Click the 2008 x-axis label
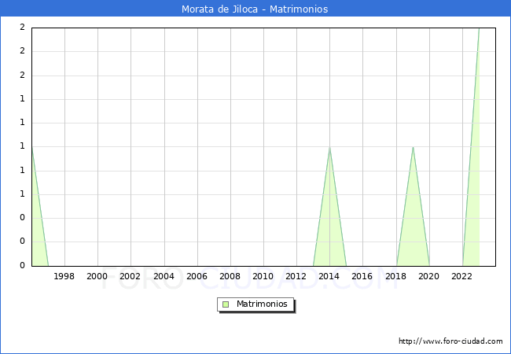Screen dimensions: 511x354 (x=230, y=276)
